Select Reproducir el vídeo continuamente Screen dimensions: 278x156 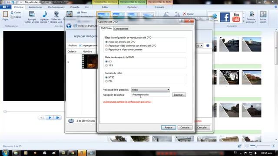[x=106, y=50]
